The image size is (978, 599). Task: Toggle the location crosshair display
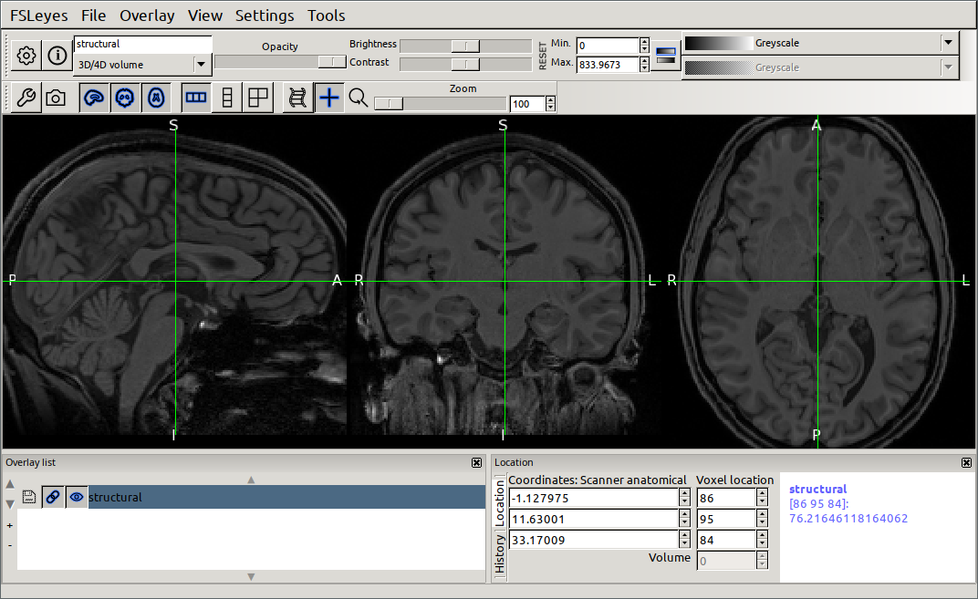[x=328, y=98]
